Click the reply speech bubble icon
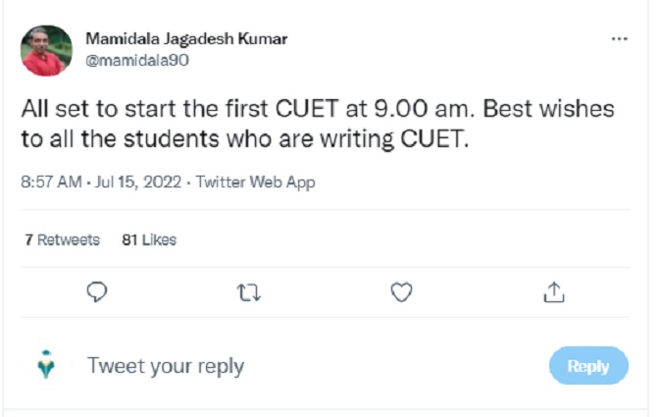Viewport: 662px width, 417px height. pyautogui.click(x=97, y=291)
